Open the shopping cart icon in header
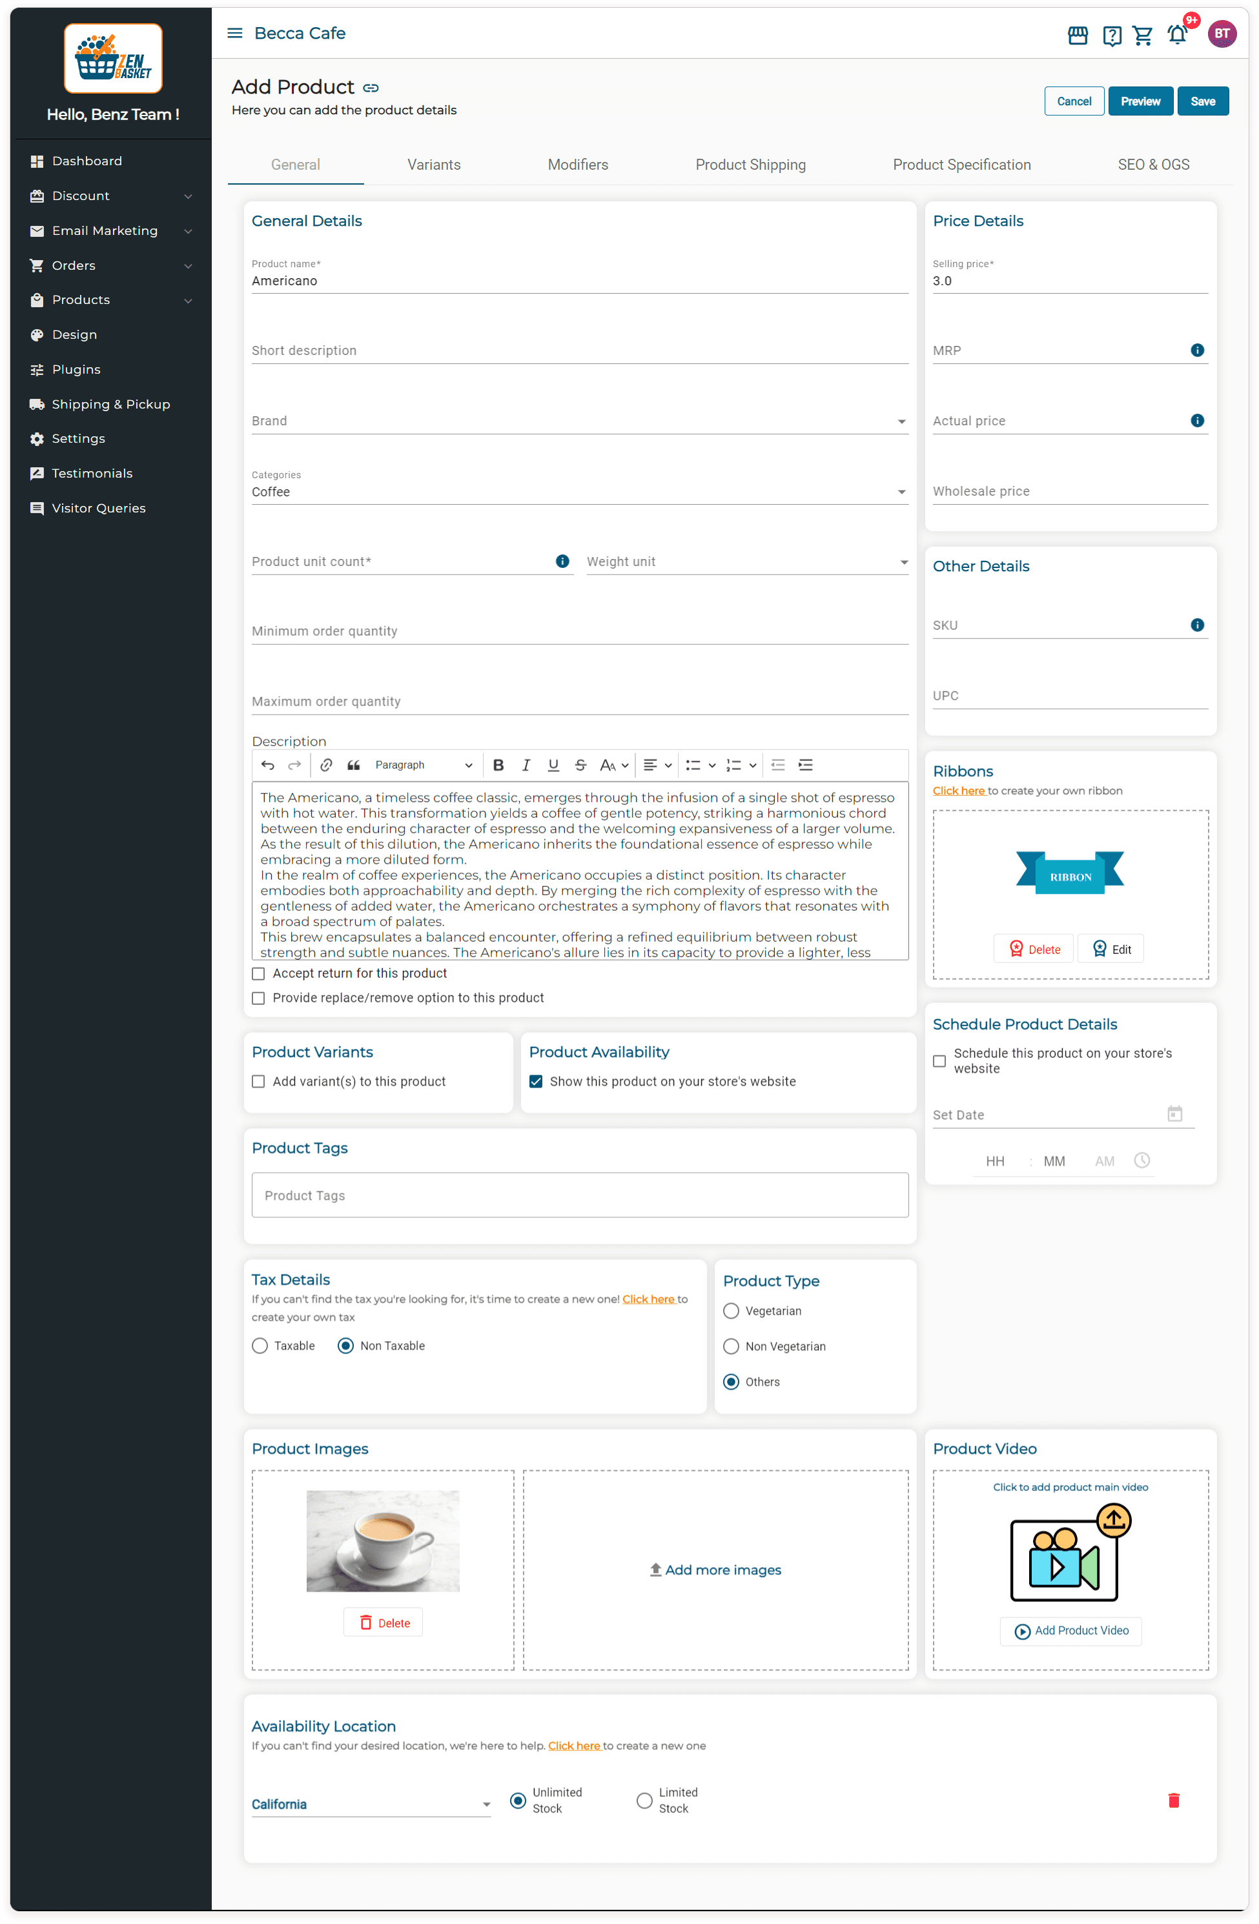This screenshot has width=1259, height=1924. click(x=1143, y=35)
